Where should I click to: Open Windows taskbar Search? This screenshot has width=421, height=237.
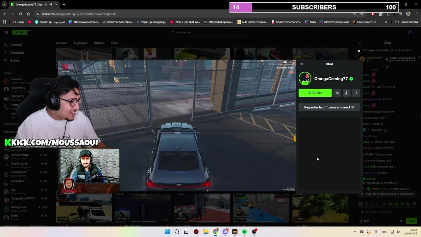coord(177,232)
